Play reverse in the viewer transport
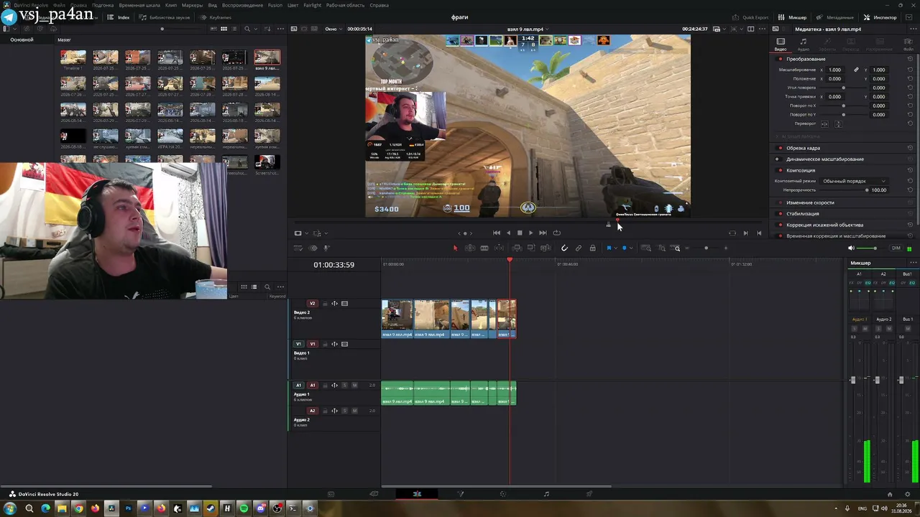The height and width of the screenshot is (517, 920). (508, 233)
